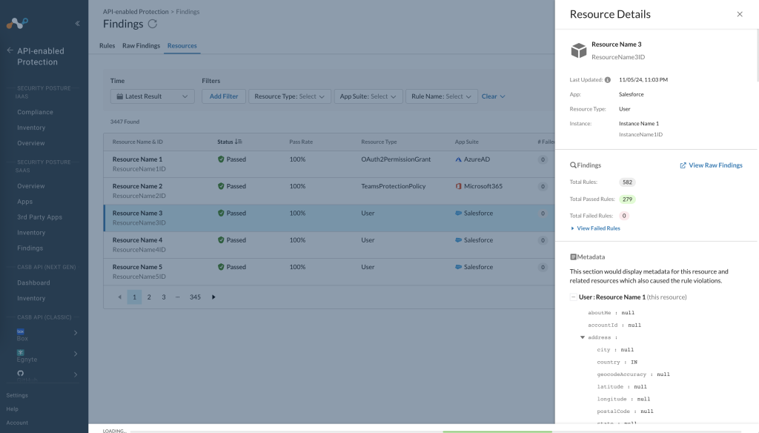
Task: Click the Add Filter button
Action: pyautogui.click(x=224, y=96)
